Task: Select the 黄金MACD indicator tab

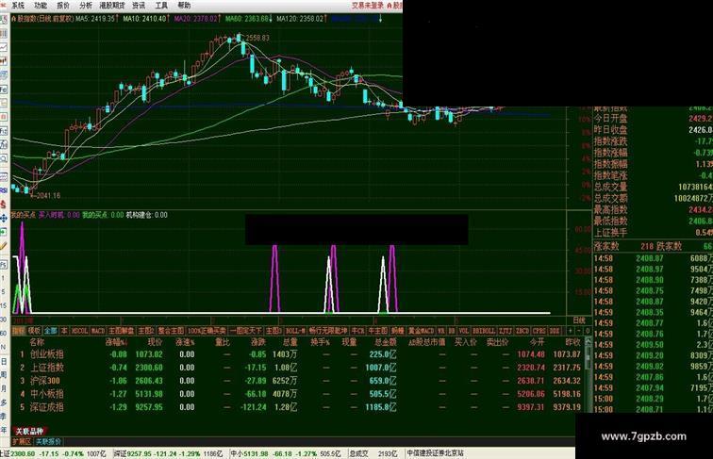Action: 421,331
